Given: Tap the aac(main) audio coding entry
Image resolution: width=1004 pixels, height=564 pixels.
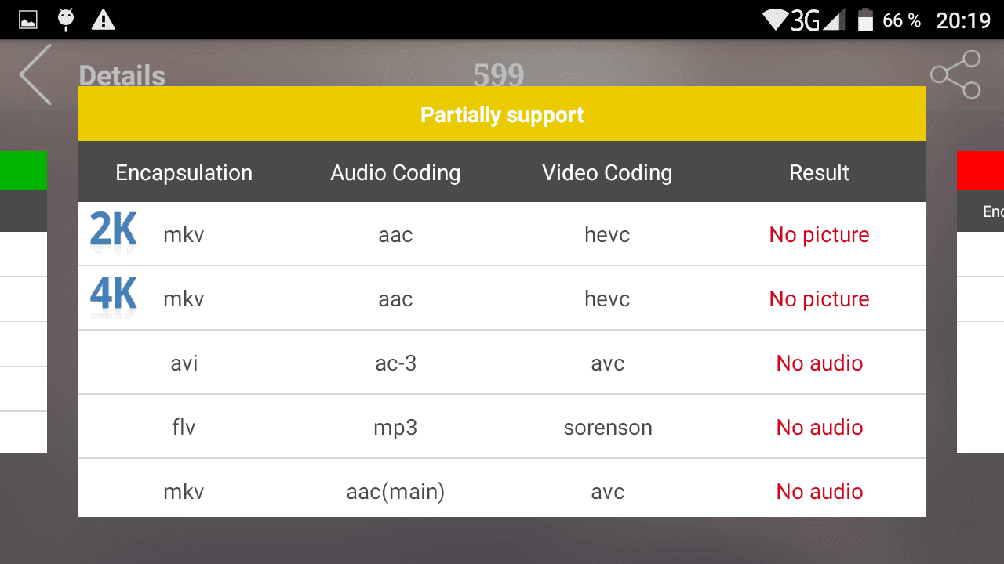Looking at the screenshot, I should (x=395, y=492).
